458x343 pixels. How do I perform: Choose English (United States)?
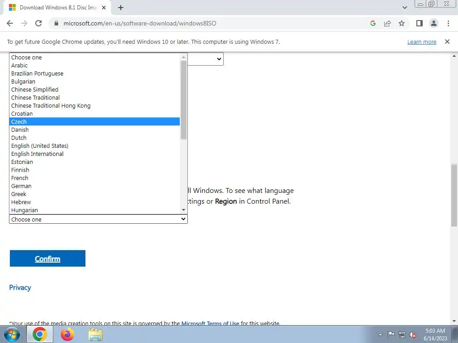pos(94,146)
